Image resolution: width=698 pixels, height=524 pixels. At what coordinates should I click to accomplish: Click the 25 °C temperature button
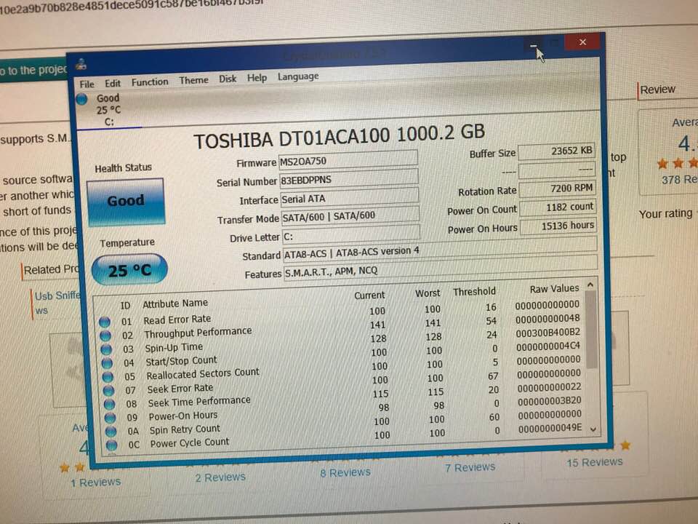click(129, 270)
